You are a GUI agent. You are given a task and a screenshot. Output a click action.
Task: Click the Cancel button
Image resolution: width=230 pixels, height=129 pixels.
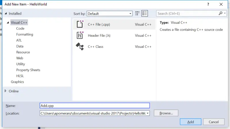point(214,122)
